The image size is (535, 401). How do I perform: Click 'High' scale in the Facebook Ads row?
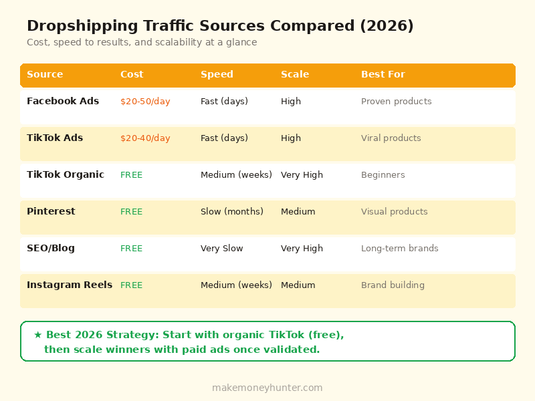coord(291,102)
